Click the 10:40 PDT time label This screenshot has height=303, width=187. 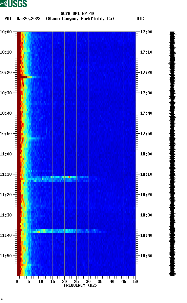coord(6,113)
